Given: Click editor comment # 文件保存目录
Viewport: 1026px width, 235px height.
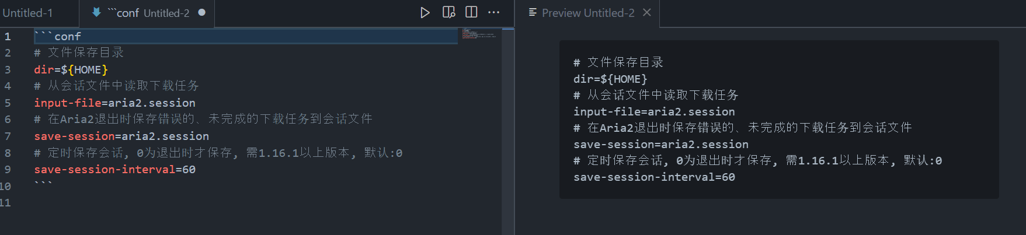Looking at the screenshot, I should coord(79,52).
